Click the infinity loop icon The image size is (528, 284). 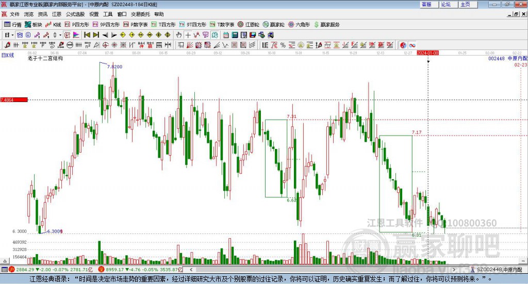click(412, 45)
